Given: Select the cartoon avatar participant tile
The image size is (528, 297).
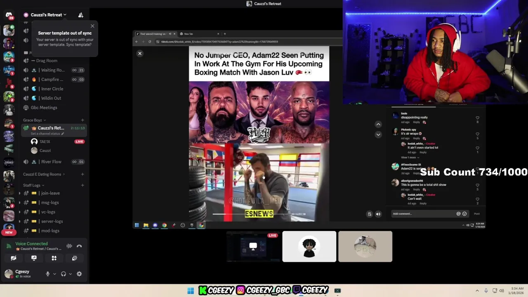Looking at the screenshot, I should [x=309, y=247].
